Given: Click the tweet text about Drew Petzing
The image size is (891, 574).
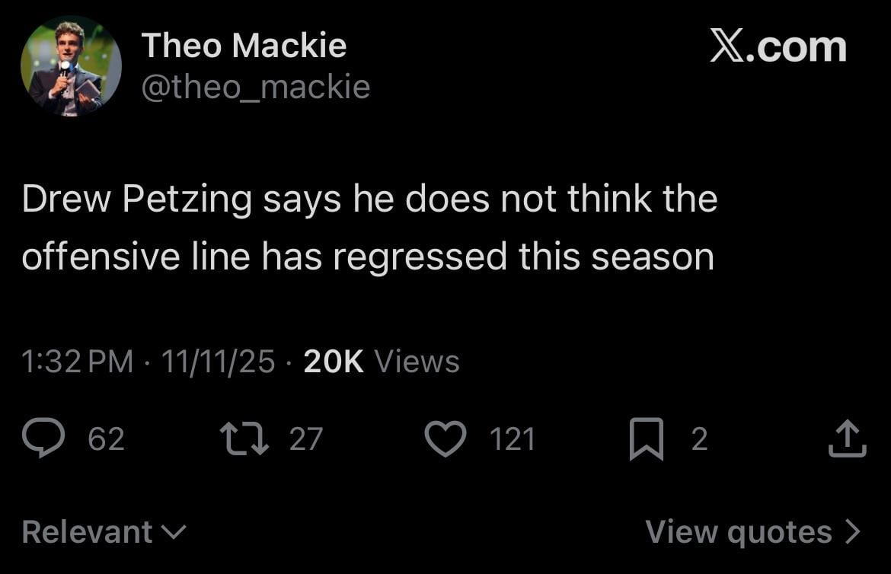Looking at the screenshot, I should click(369, 228).
